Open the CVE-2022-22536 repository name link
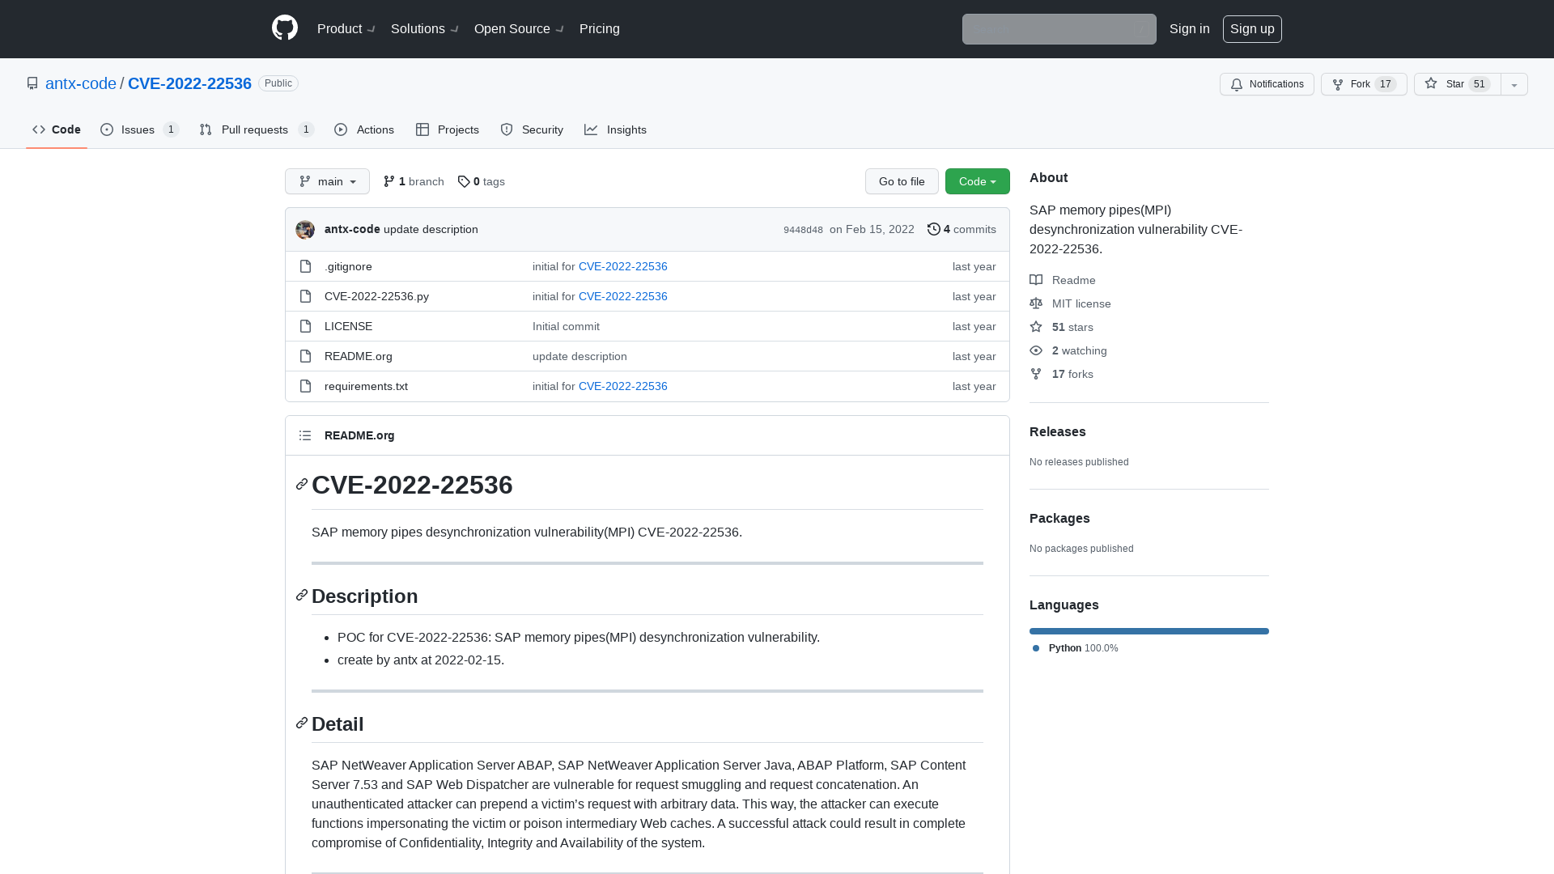 click(189, 83)
